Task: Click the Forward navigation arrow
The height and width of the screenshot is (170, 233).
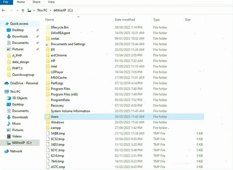Action: 11,11
